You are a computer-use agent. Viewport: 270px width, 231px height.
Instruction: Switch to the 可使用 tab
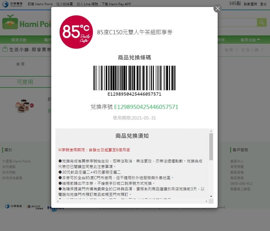pos(25,82)
